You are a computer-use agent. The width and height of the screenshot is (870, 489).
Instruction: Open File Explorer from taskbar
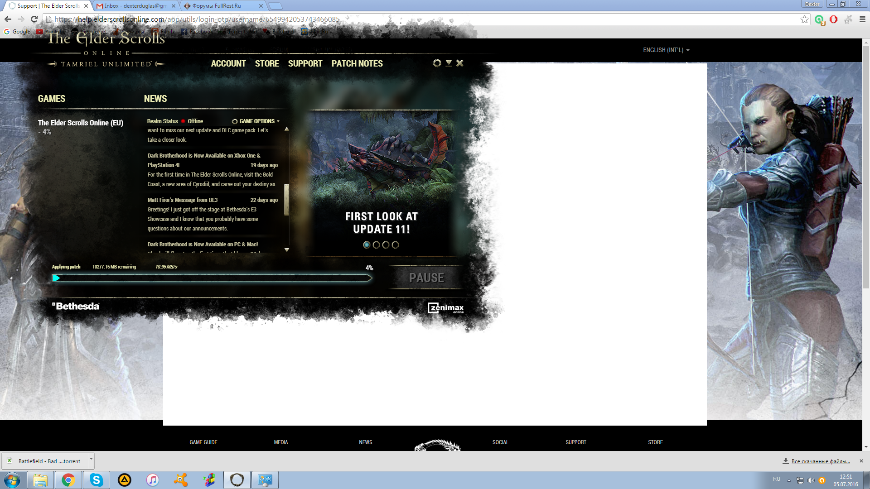[40, 480]
